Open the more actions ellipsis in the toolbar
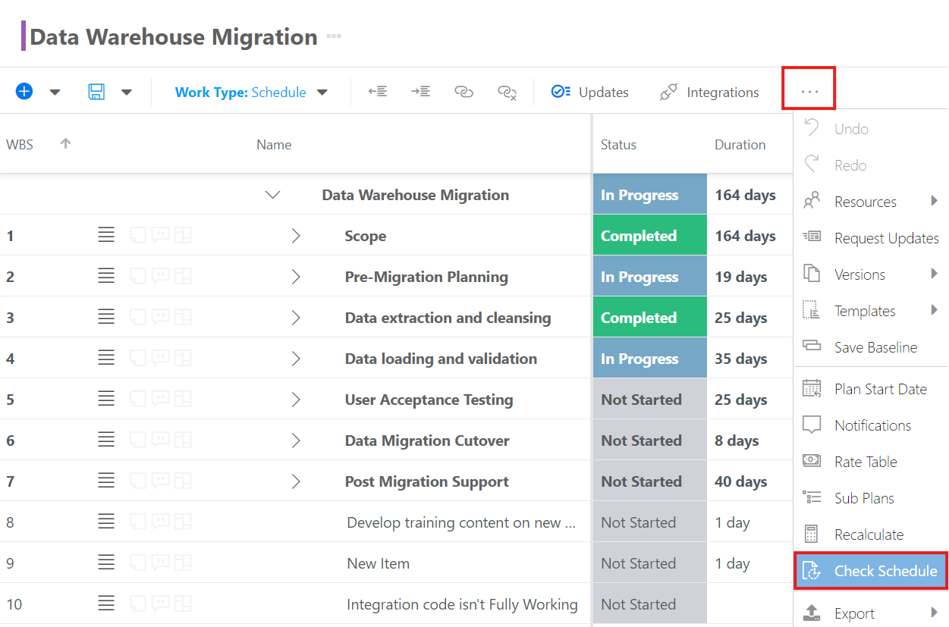The image size is (949, 627). click(x=809, y=90)
